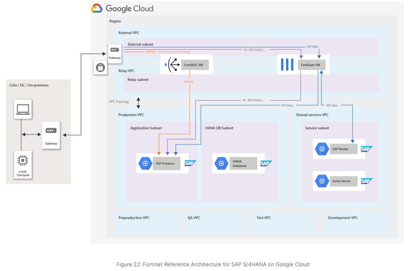Click the 'NI - RPC/DIAG/...' label in External subnet

(x=254, y=50)
